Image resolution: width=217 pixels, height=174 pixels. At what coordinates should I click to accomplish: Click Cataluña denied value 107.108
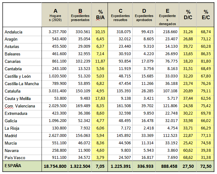[x=170, y=91]
